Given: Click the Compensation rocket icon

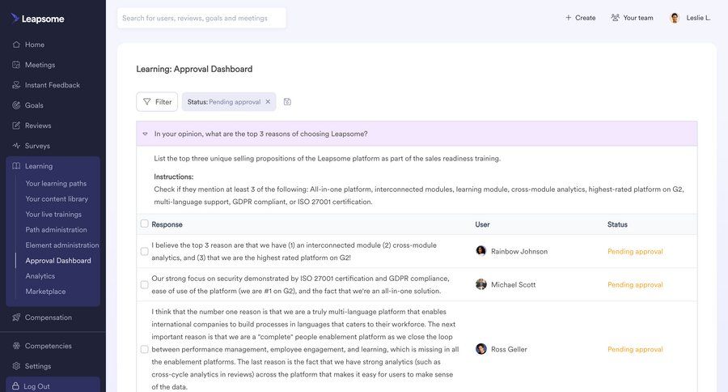Looking at the screenshot, I should coord(16,317).
